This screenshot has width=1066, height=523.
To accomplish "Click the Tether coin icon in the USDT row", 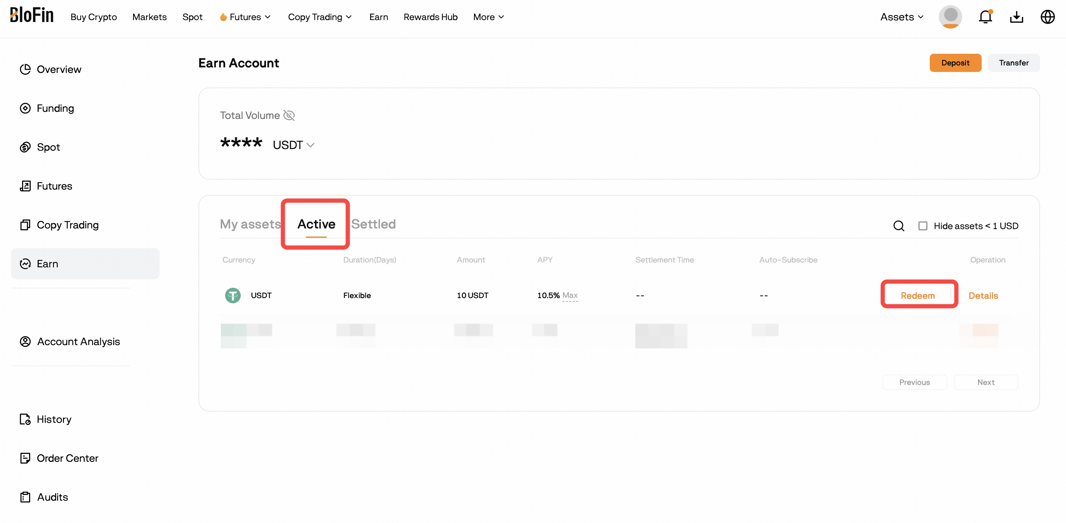I will tap(233, 295).
